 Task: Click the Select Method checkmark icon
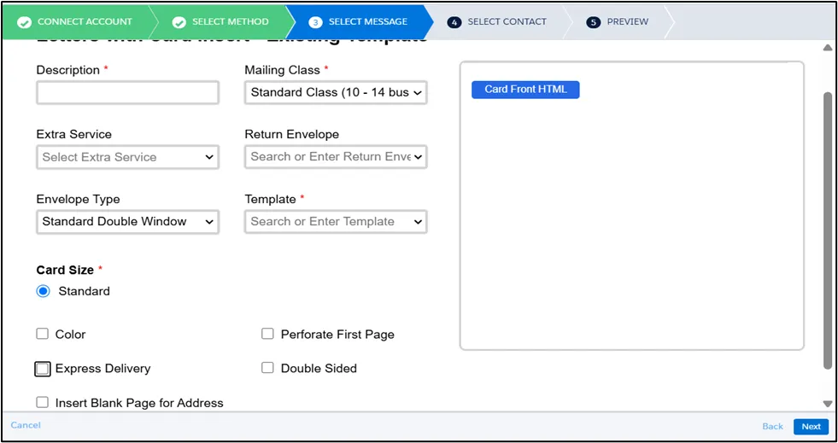pyautogui.click(x=179, y=21)
